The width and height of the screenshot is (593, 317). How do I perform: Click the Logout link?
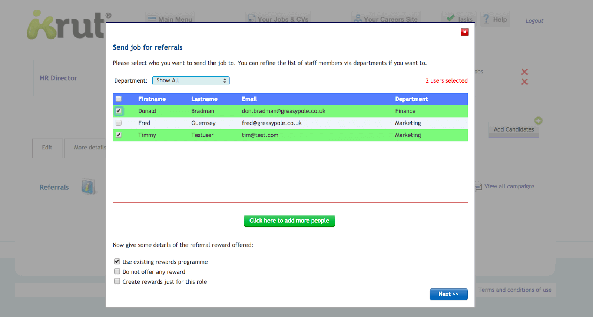click(x=534, y=20)
